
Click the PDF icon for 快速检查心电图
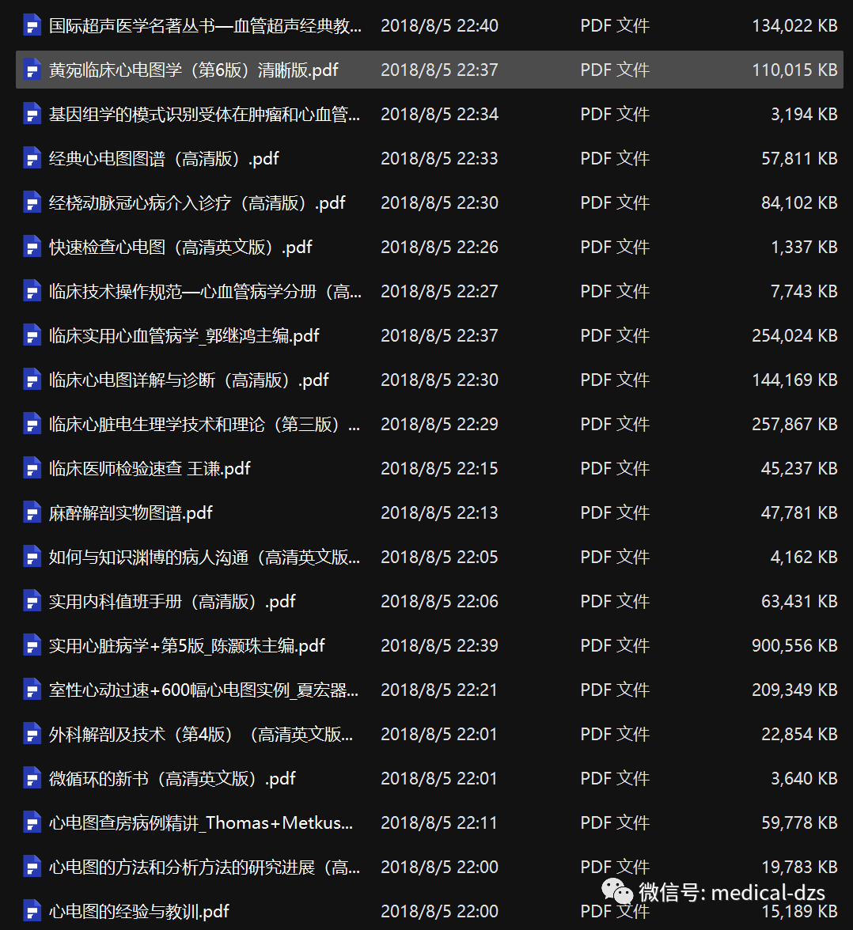click(x=32, y=248)
